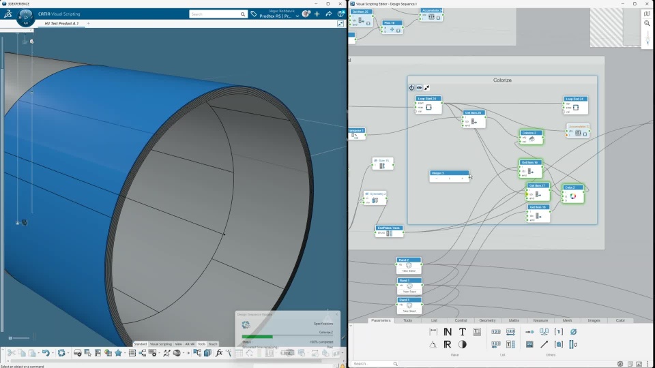Select the Visual Scripting toolbar tab
655x368 pixels.
(161, 343)
